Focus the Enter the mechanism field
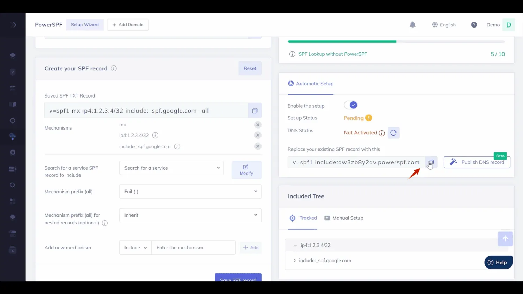Screen dimensions: 523x294 pos(194,248)
